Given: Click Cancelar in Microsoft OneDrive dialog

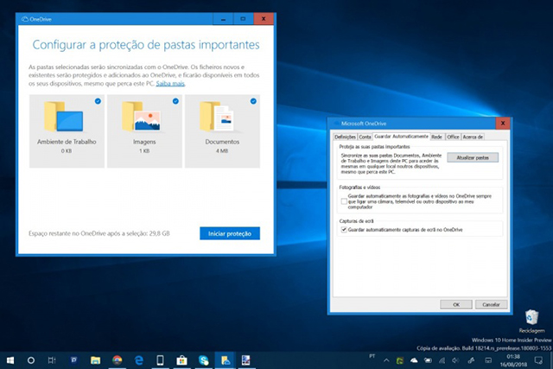Looking at the screenshot, I should pos(491,304).
